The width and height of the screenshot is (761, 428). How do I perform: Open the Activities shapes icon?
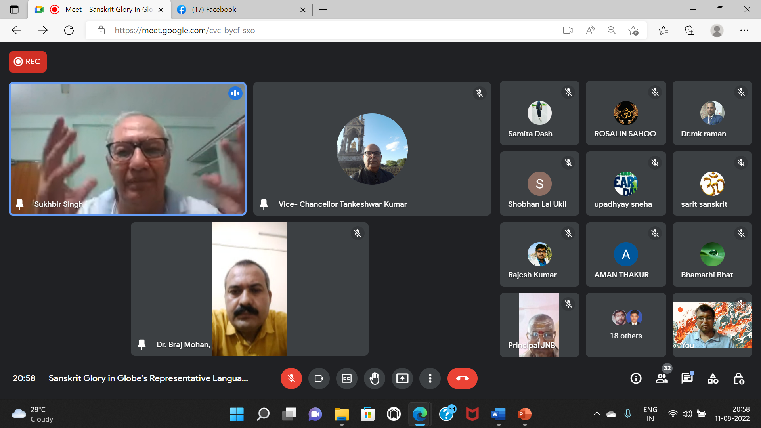tap(713, 378)
